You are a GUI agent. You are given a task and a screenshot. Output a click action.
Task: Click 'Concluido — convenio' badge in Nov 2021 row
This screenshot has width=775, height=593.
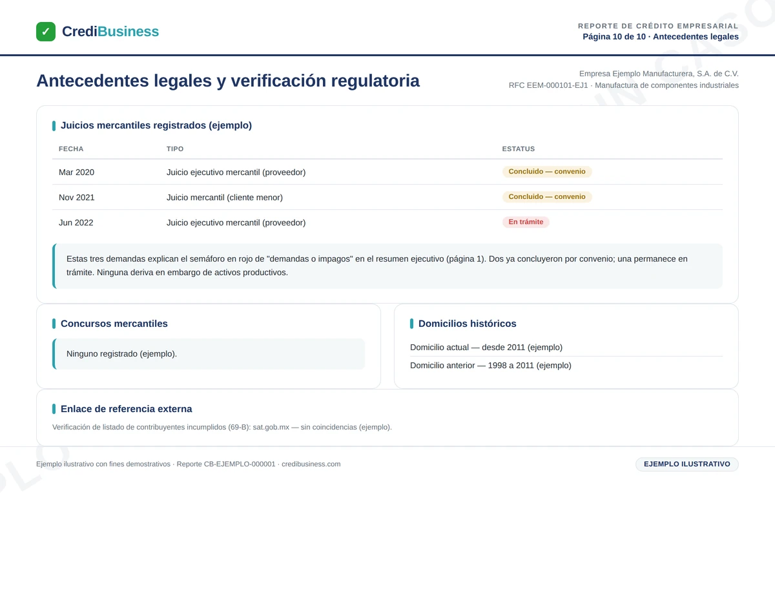547,197
